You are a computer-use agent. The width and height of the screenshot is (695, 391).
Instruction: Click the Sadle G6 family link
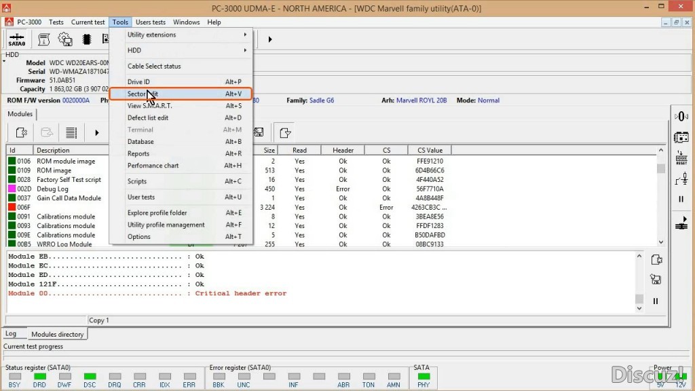(x=321, y=100)
